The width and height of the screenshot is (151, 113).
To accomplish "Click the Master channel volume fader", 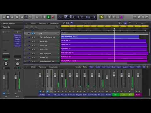I will (x=138, y=75).
